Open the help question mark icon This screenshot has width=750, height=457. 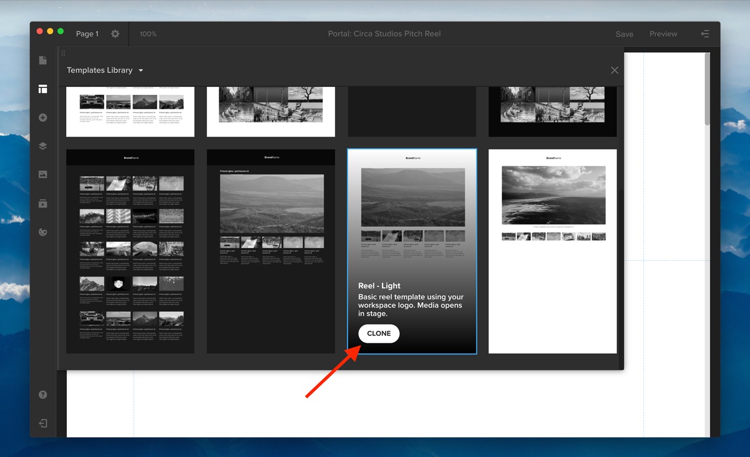pos(43,394)
